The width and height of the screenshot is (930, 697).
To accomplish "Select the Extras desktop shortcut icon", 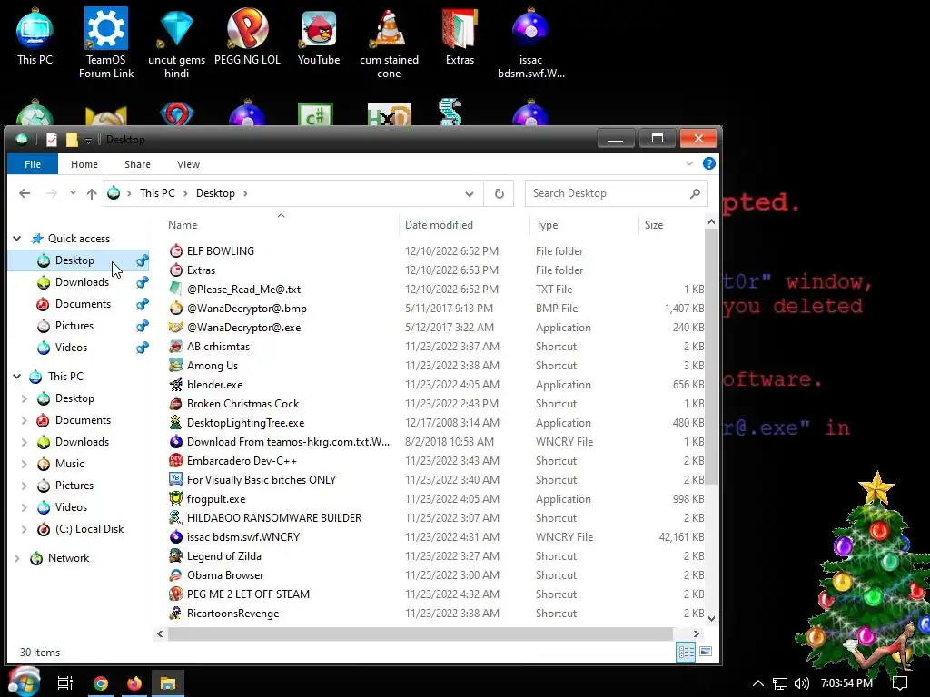I will point(460,36).
